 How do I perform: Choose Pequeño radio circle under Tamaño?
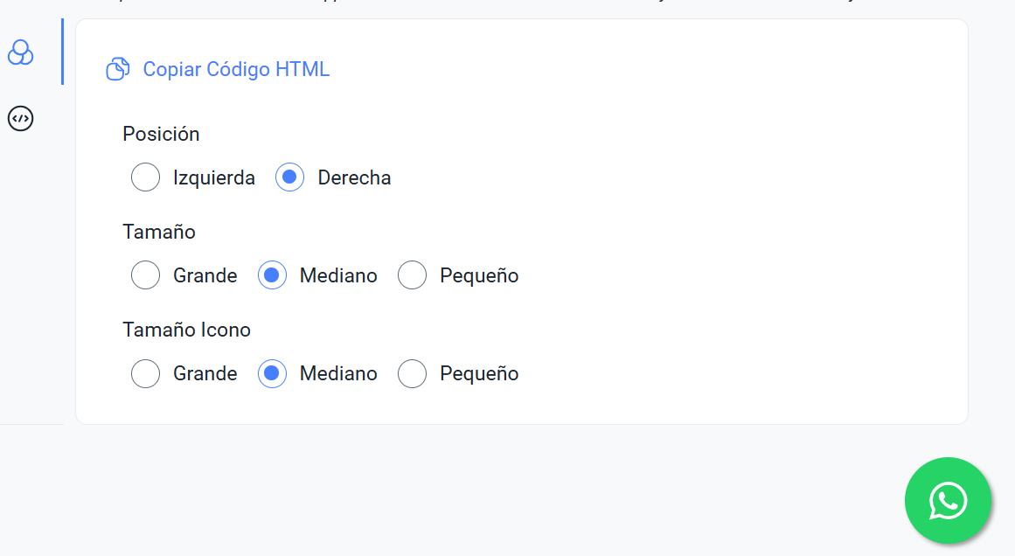412,275
